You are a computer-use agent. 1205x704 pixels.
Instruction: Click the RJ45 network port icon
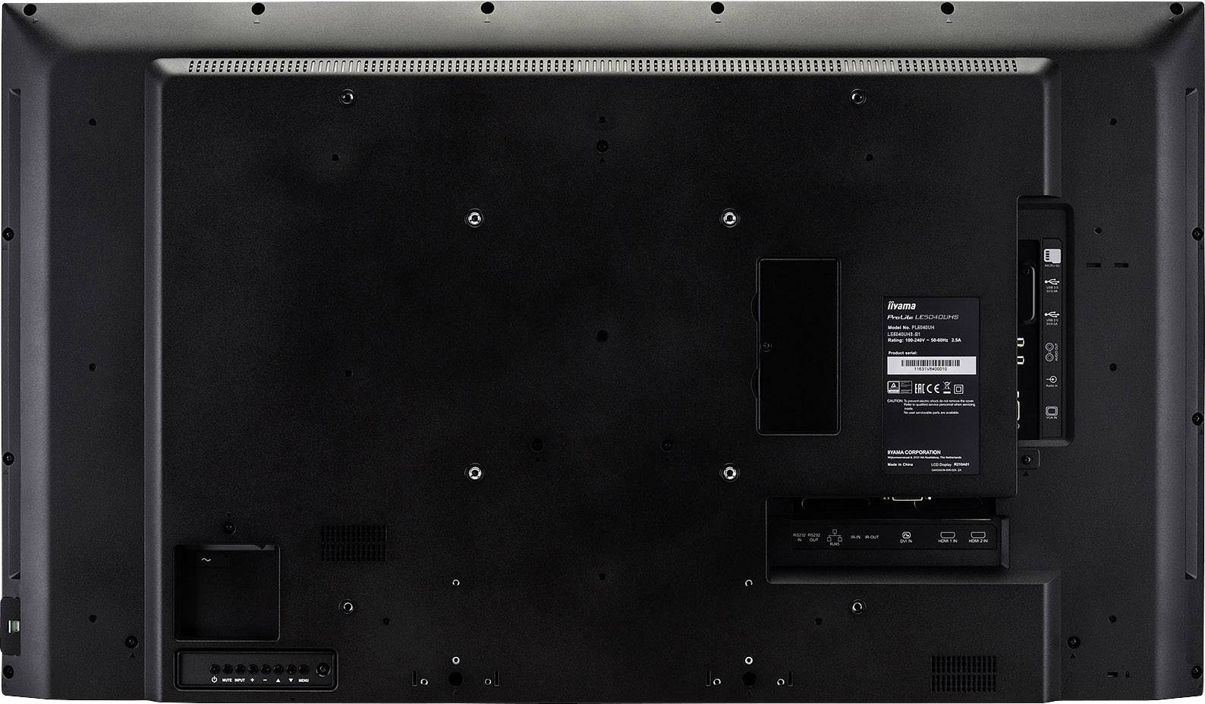(835, 536)
